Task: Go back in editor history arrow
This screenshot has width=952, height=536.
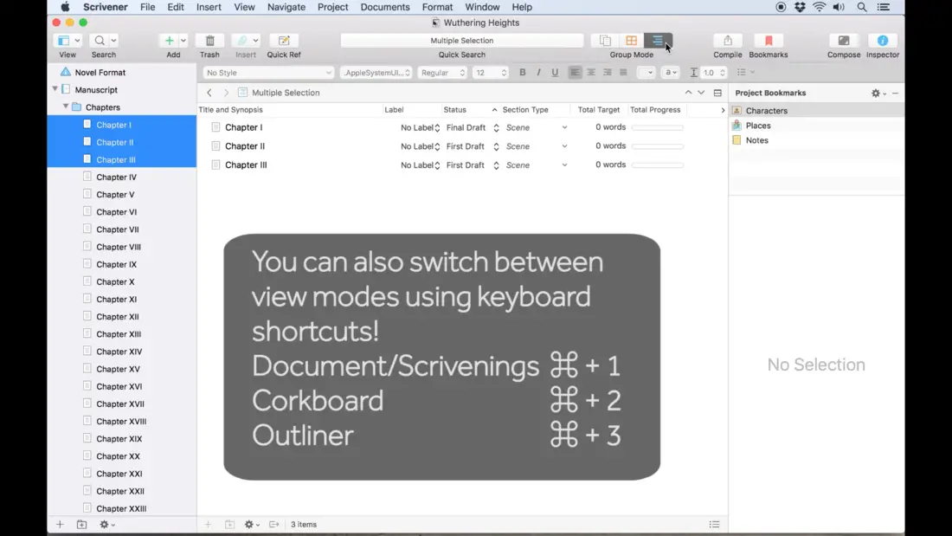Action: [x=209, y=93]
